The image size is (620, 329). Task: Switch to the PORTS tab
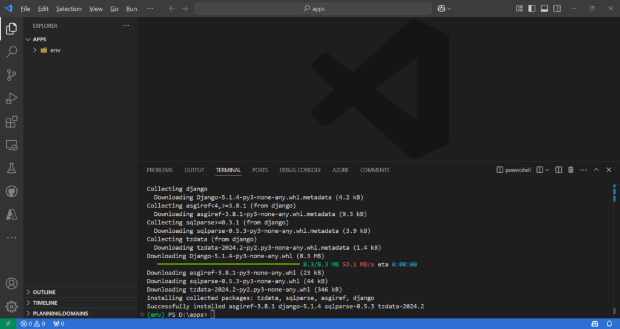pos(260,170)
